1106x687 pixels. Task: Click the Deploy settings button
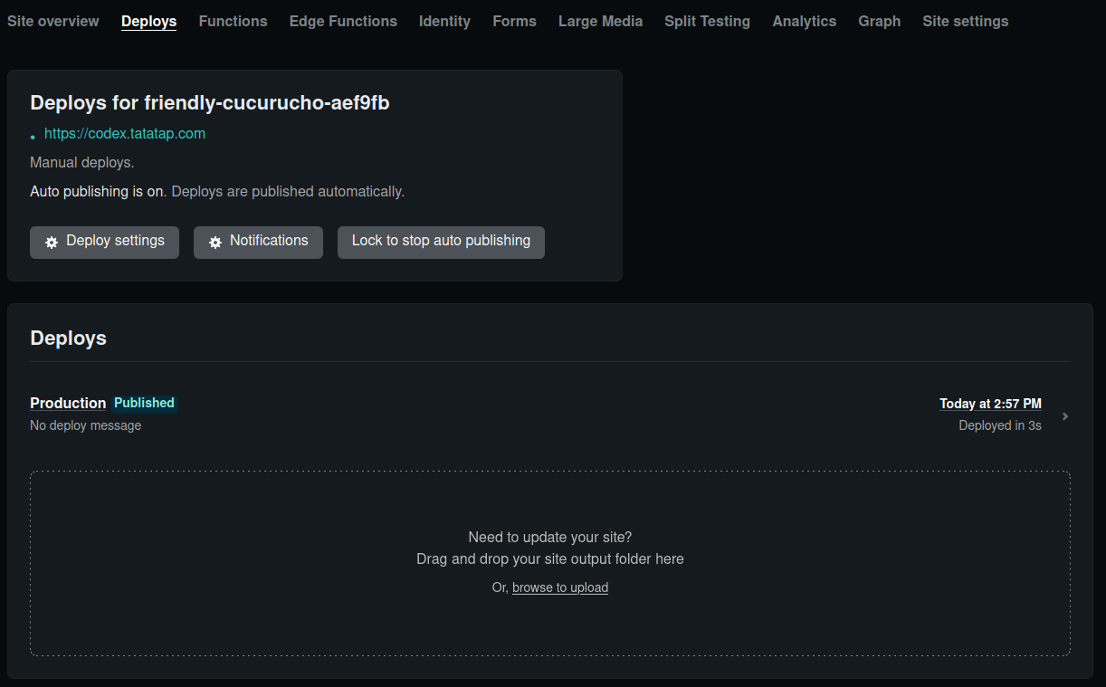[104, 242]
